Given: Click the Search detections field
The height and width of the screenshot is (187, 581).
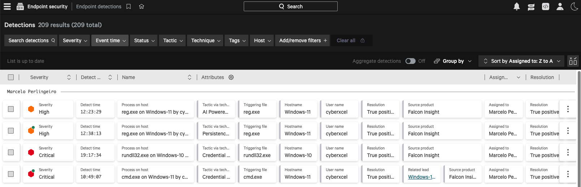Looking at the screenshot, I should point(31,40).
